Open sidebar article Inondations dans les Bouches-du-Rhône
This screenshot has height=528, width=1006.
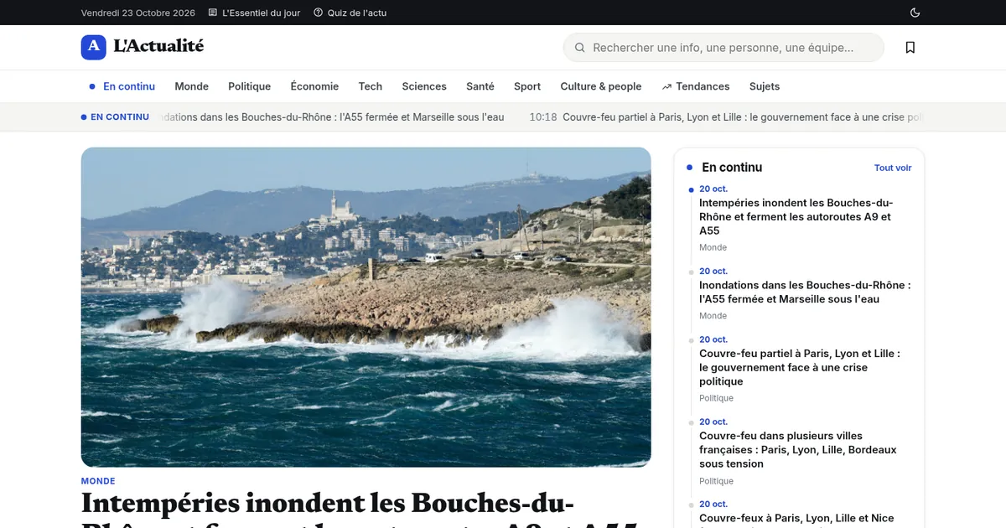[805, 292]
